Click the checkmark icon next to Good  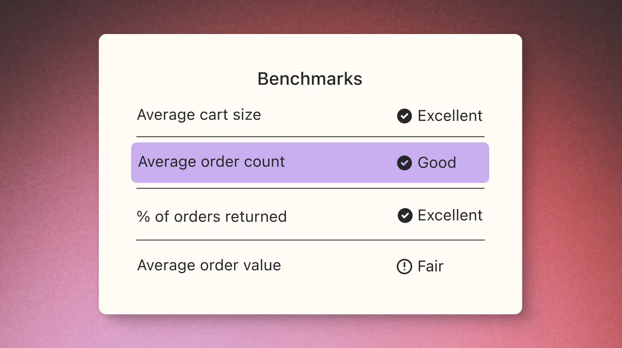[404, 163]
